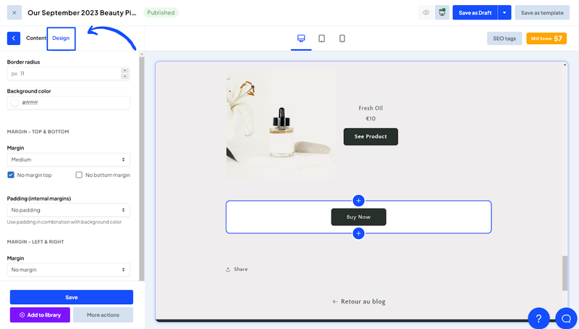Click Save as Draft button
The width and height of the screenshot is (579, 329).
[x=475, y=12]
